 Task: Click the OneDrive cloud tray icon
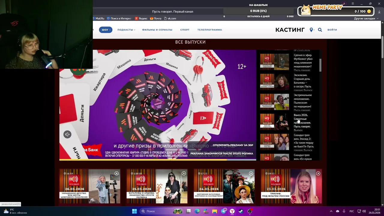pyautogui.click(x=337, y=211)
